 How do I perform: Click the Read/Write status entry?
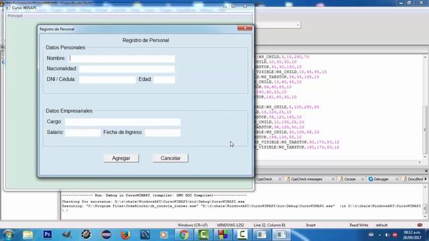(x=359, y=225)
